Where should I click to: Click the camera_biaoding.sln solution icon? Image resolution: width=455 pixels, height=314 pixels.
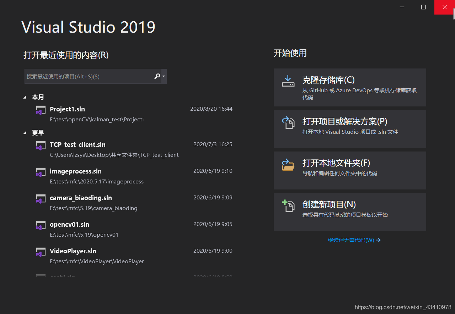41,199
